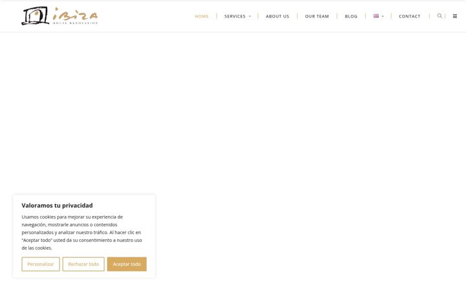Click the Ibiza House Renovation logo
Screen dimensions: 466x291
tap(60, 16)
